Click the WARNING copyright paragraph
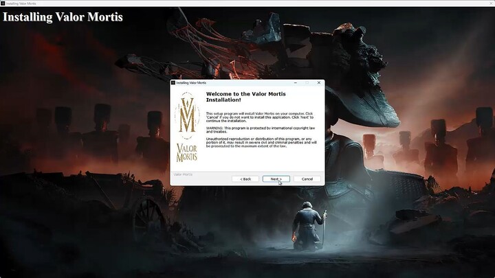Screen dimensions: 495x278 pos(261,130)
